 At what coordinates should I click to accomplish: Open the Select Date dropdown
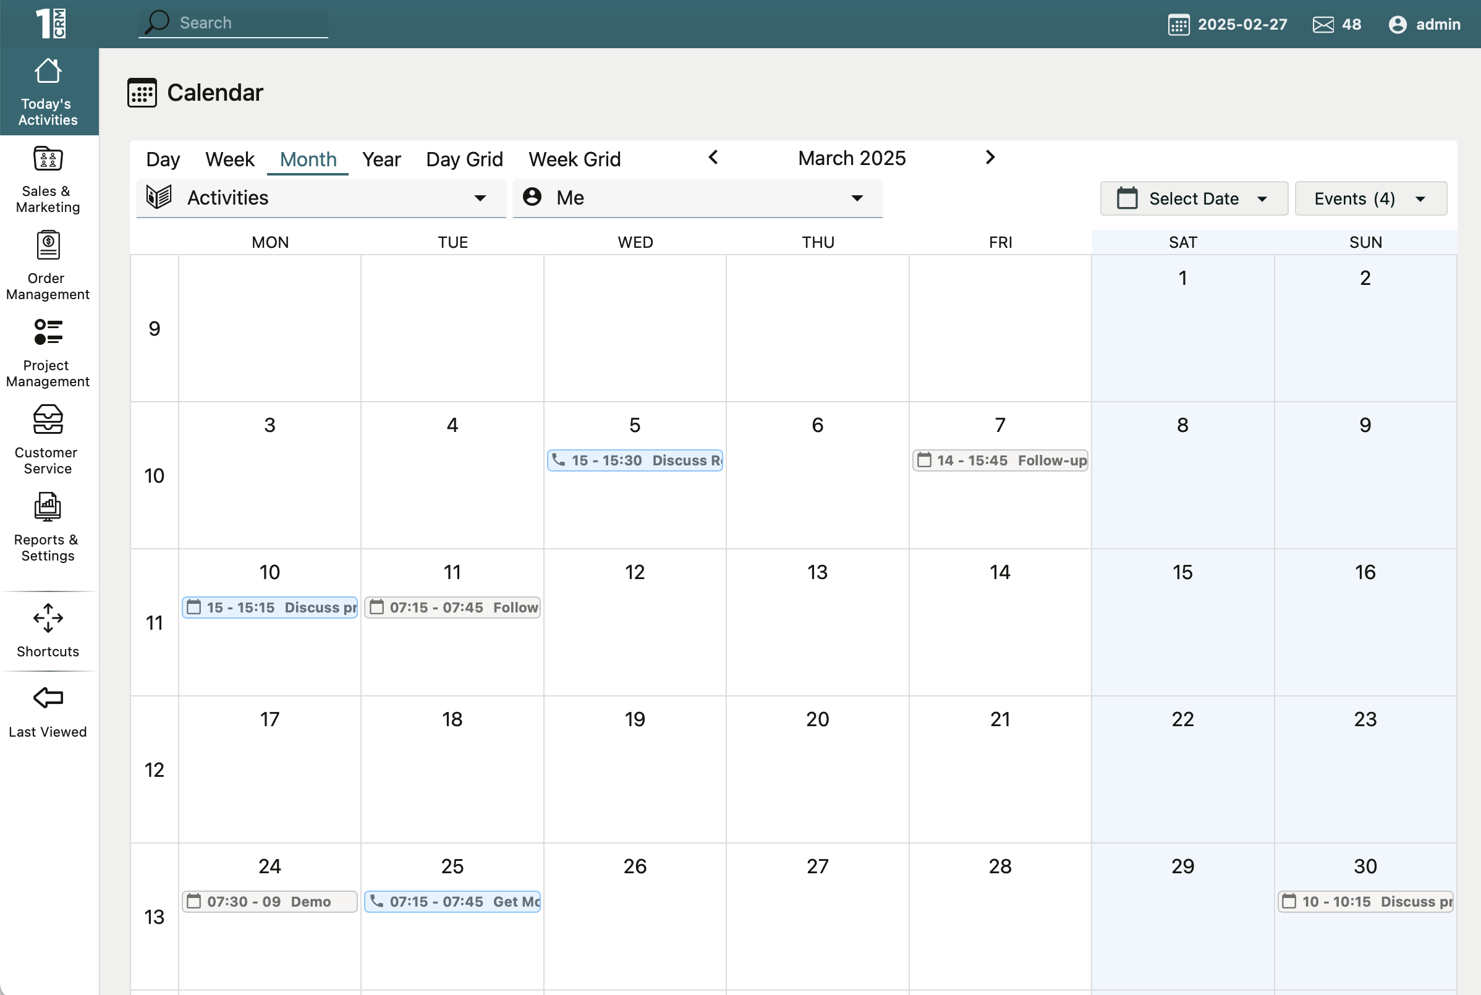point(1193,198)
